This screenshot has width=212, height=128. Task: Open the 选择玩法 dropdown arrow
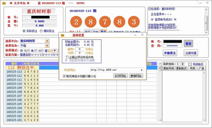(47, 46)
